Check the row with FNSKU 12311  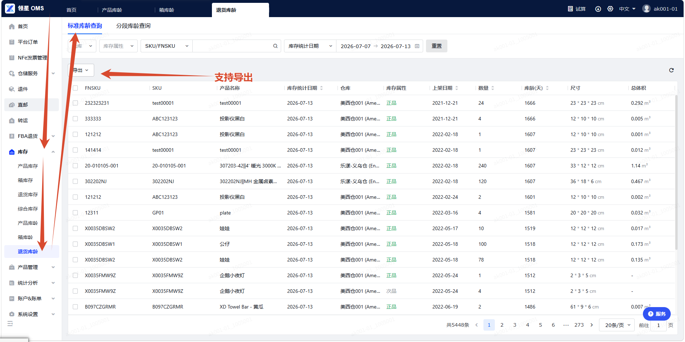[x=75, y=213]
